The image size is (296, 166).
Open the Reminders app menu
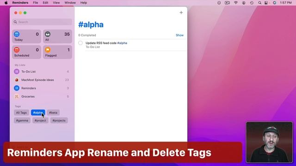point(20,3)
